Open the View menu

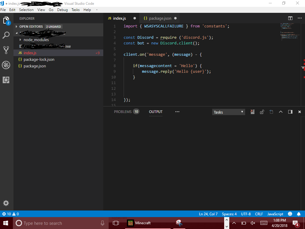point(41,10)
